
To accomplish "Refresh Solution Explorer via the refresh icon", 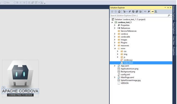I will (x=133, y=12).
